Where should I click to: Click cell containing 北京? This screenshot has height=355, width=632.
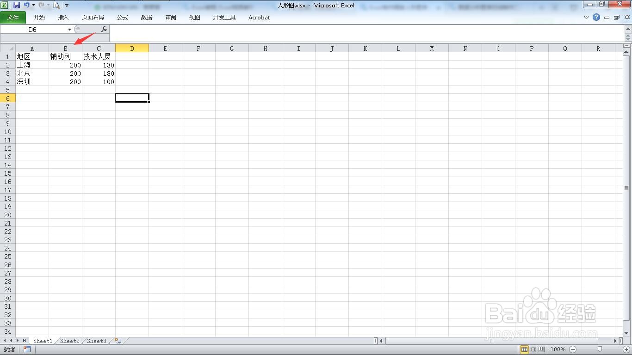click(x=32, y=73)
